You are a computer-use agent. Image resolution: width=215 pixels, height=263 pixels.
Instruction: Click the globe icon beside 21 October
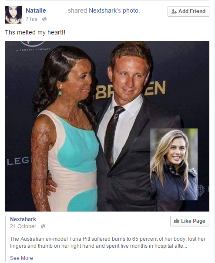pos(43,226)
